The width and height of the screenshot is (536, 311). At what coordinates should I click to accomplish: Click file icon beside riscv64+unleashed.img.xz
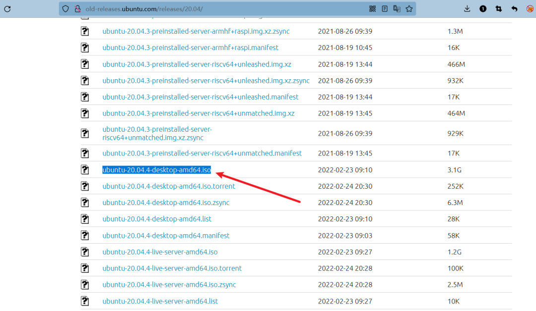coord(85,64)
